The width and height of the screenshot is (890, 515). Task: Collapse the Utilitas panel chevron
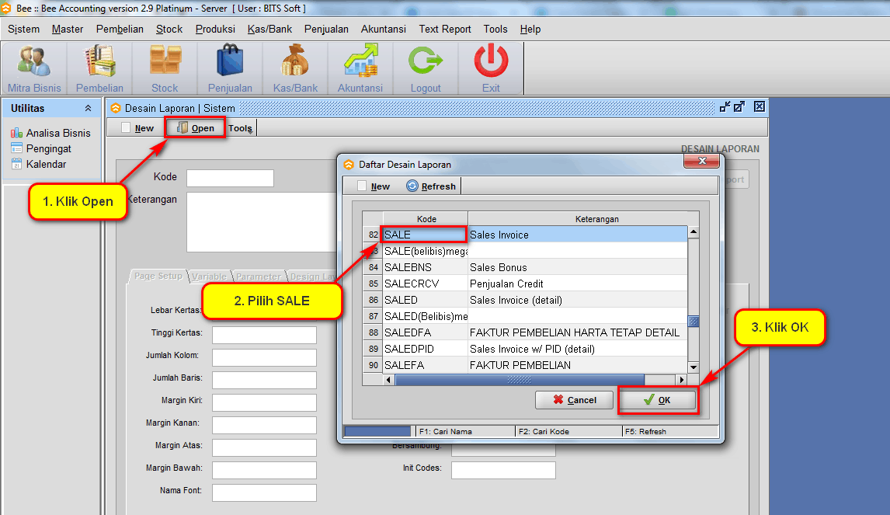pyautogui.click(x=88, y=109)
